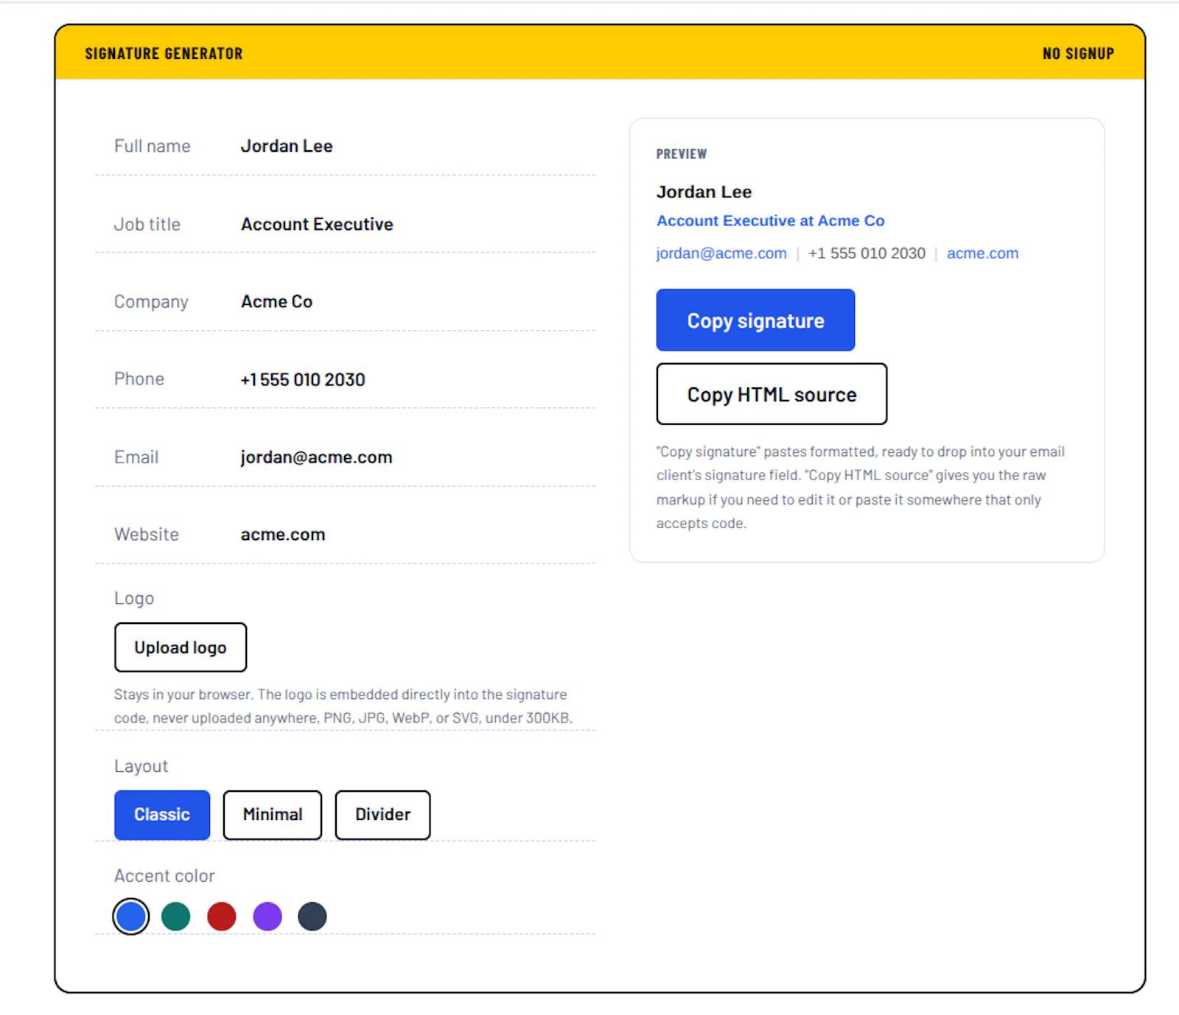Pick the blue accent color swatch

(131, 916)
